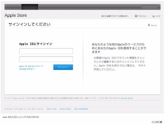The height and width of the screenshot is (125, 165).
Task: Click the Secure padlock icon
Action: 149,25
